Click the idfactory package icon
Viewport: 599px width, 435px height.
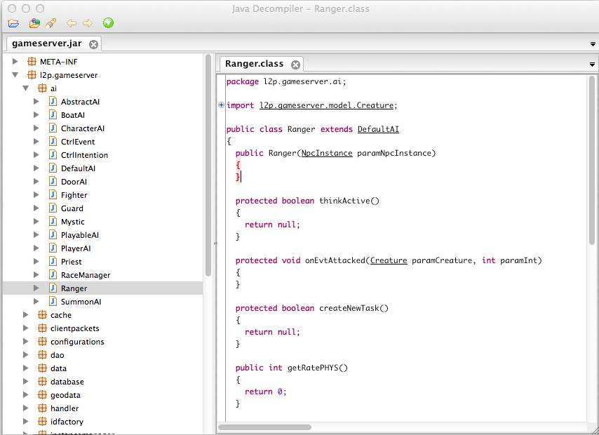click(42, 421)
